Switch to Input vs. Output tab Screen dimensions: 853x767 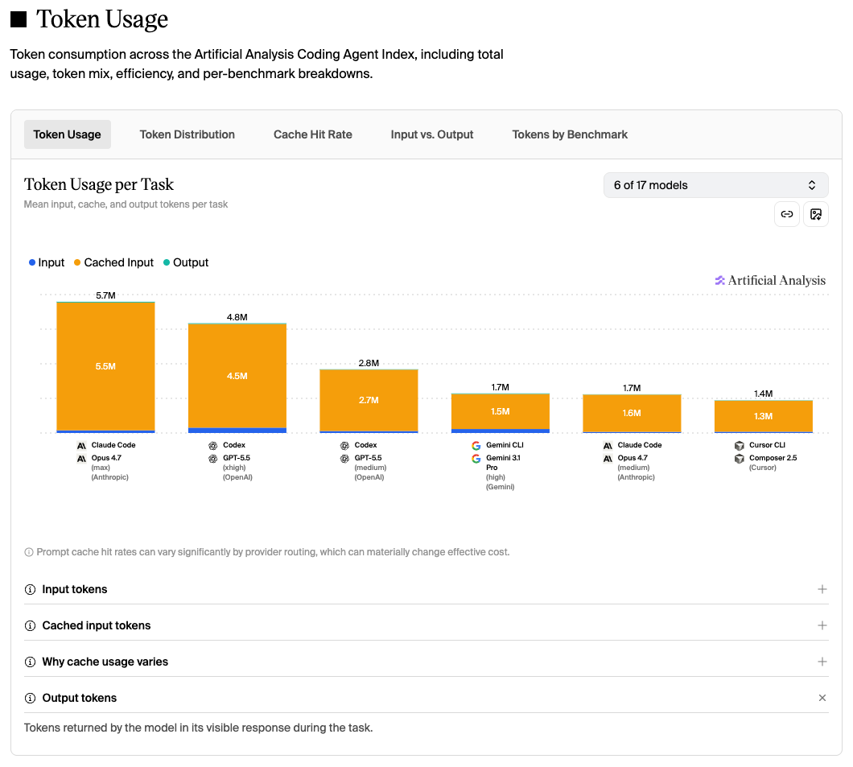tap(432, 134)
